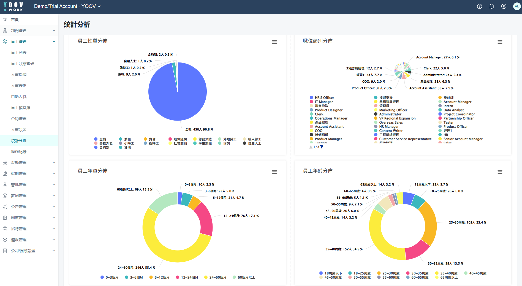Open 操作紀錄 from the sidebar

tap(19, 152)
